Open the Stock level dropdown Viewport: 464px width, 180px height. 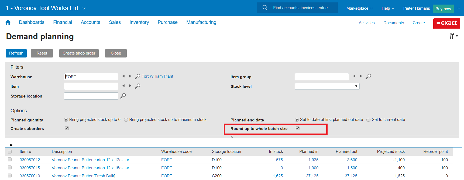[x=327, y=86]
